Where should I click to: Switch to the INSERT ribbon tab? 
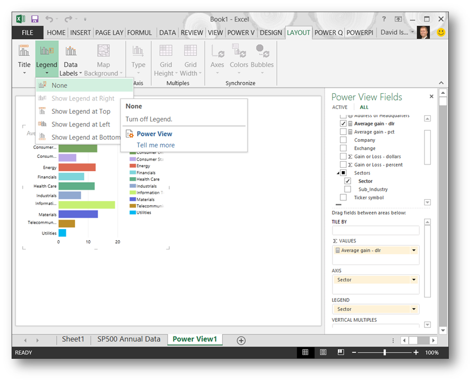81,33
